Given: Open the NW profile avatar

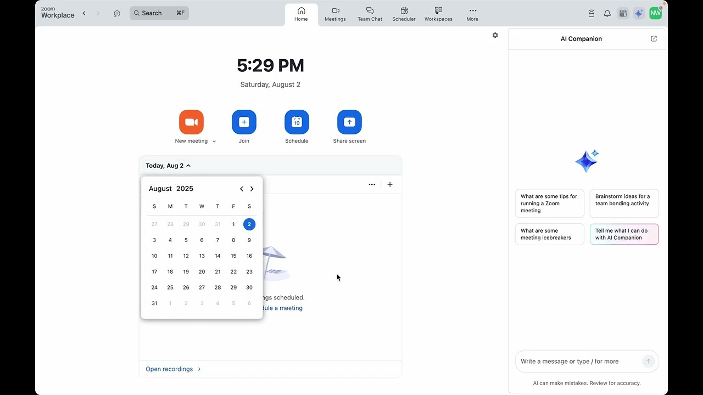Looking at the screenshot, I should point(655,13).
